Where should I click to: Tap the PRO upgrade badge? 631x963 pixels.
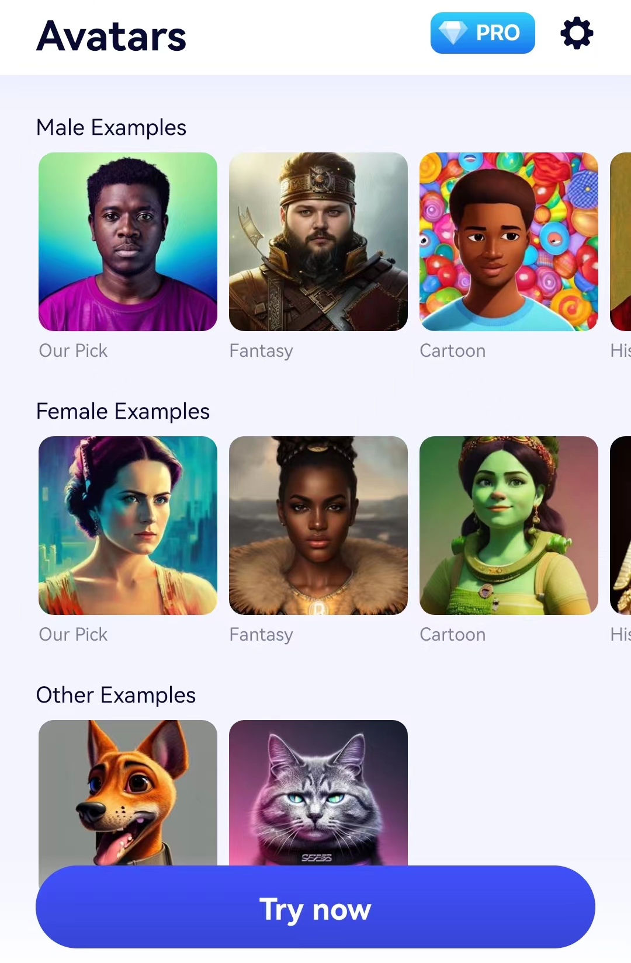(x=483, y=33)
